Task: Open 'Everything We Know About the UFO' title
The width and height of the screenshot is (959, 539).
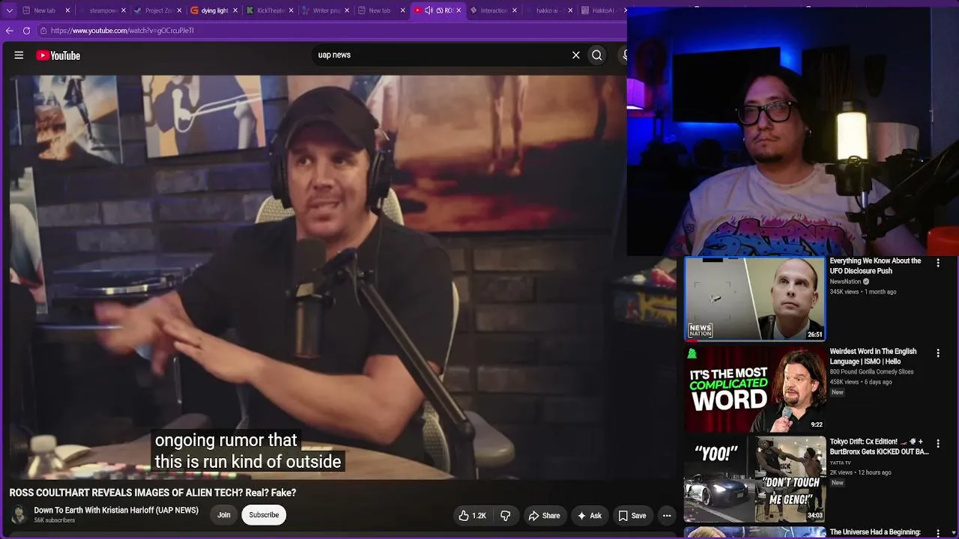Action: tap(875, 266)
